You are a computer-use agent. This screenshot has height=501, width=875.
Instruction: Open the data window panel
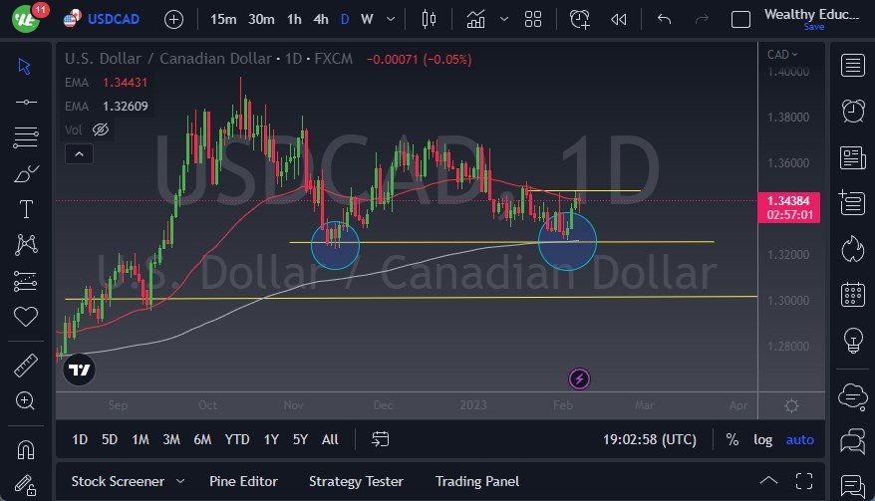(853, 203)
